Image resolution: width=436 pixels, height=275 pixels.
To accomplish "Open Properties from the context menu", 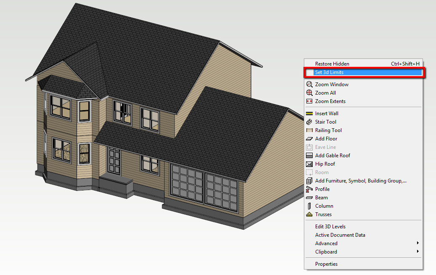I will pyautogui.click(x=326, y=264).
